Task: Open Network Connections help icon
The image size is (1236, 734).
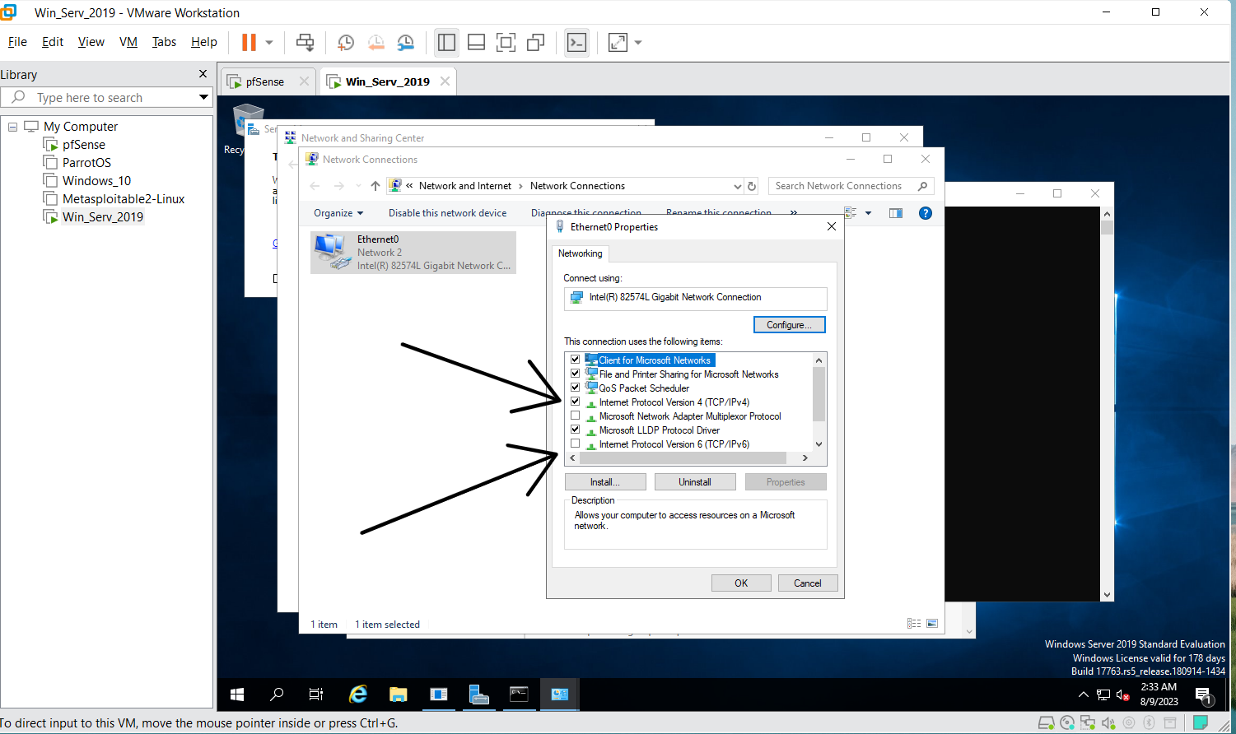Action: [x=926, y=213]
